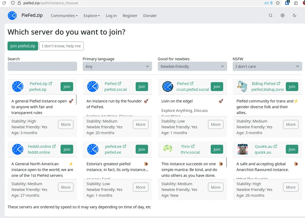
Task: Click the Quokk.au quokka avatar
Action: (x=242, y=149)
